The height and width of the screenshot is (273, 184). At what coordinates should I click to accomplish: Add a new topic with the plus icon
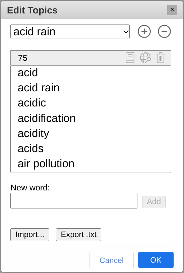click(x=144, y=32)
